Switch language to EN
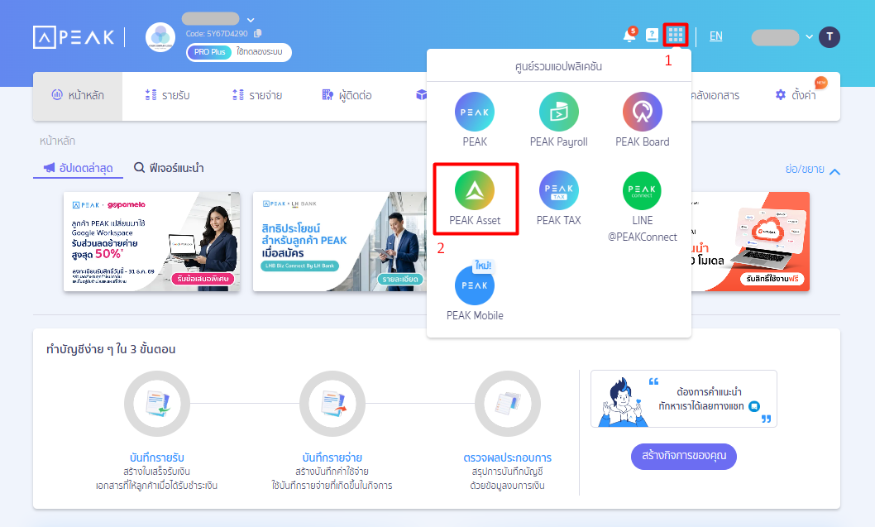 click(x=716, y=36)
